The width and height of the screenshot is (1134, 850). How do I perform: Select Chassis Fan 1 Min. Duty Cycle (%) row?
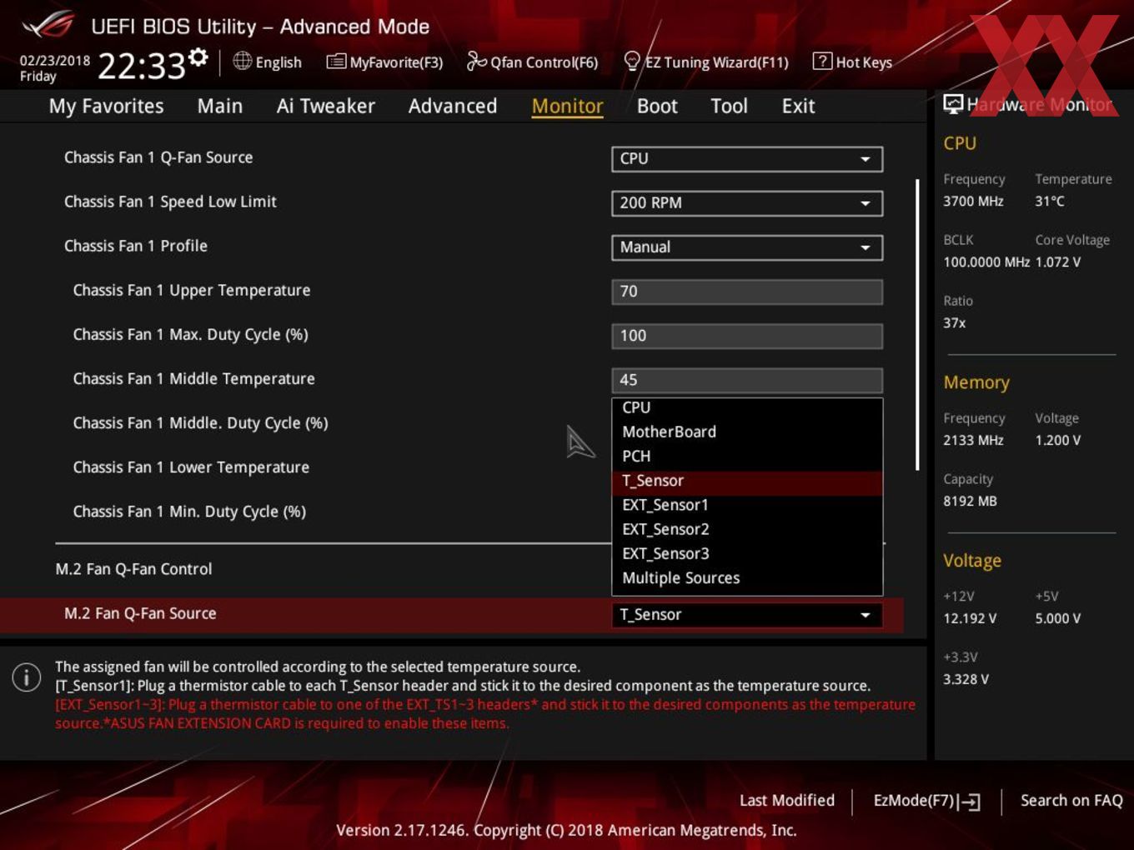pyautogui.click(x=189, y=512)
